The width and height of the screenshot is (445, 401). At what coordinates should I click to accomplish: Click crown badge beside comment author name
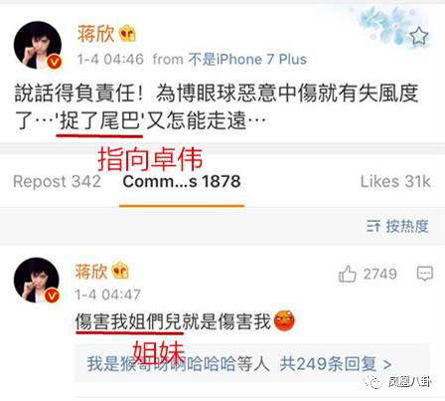point(120,271)
